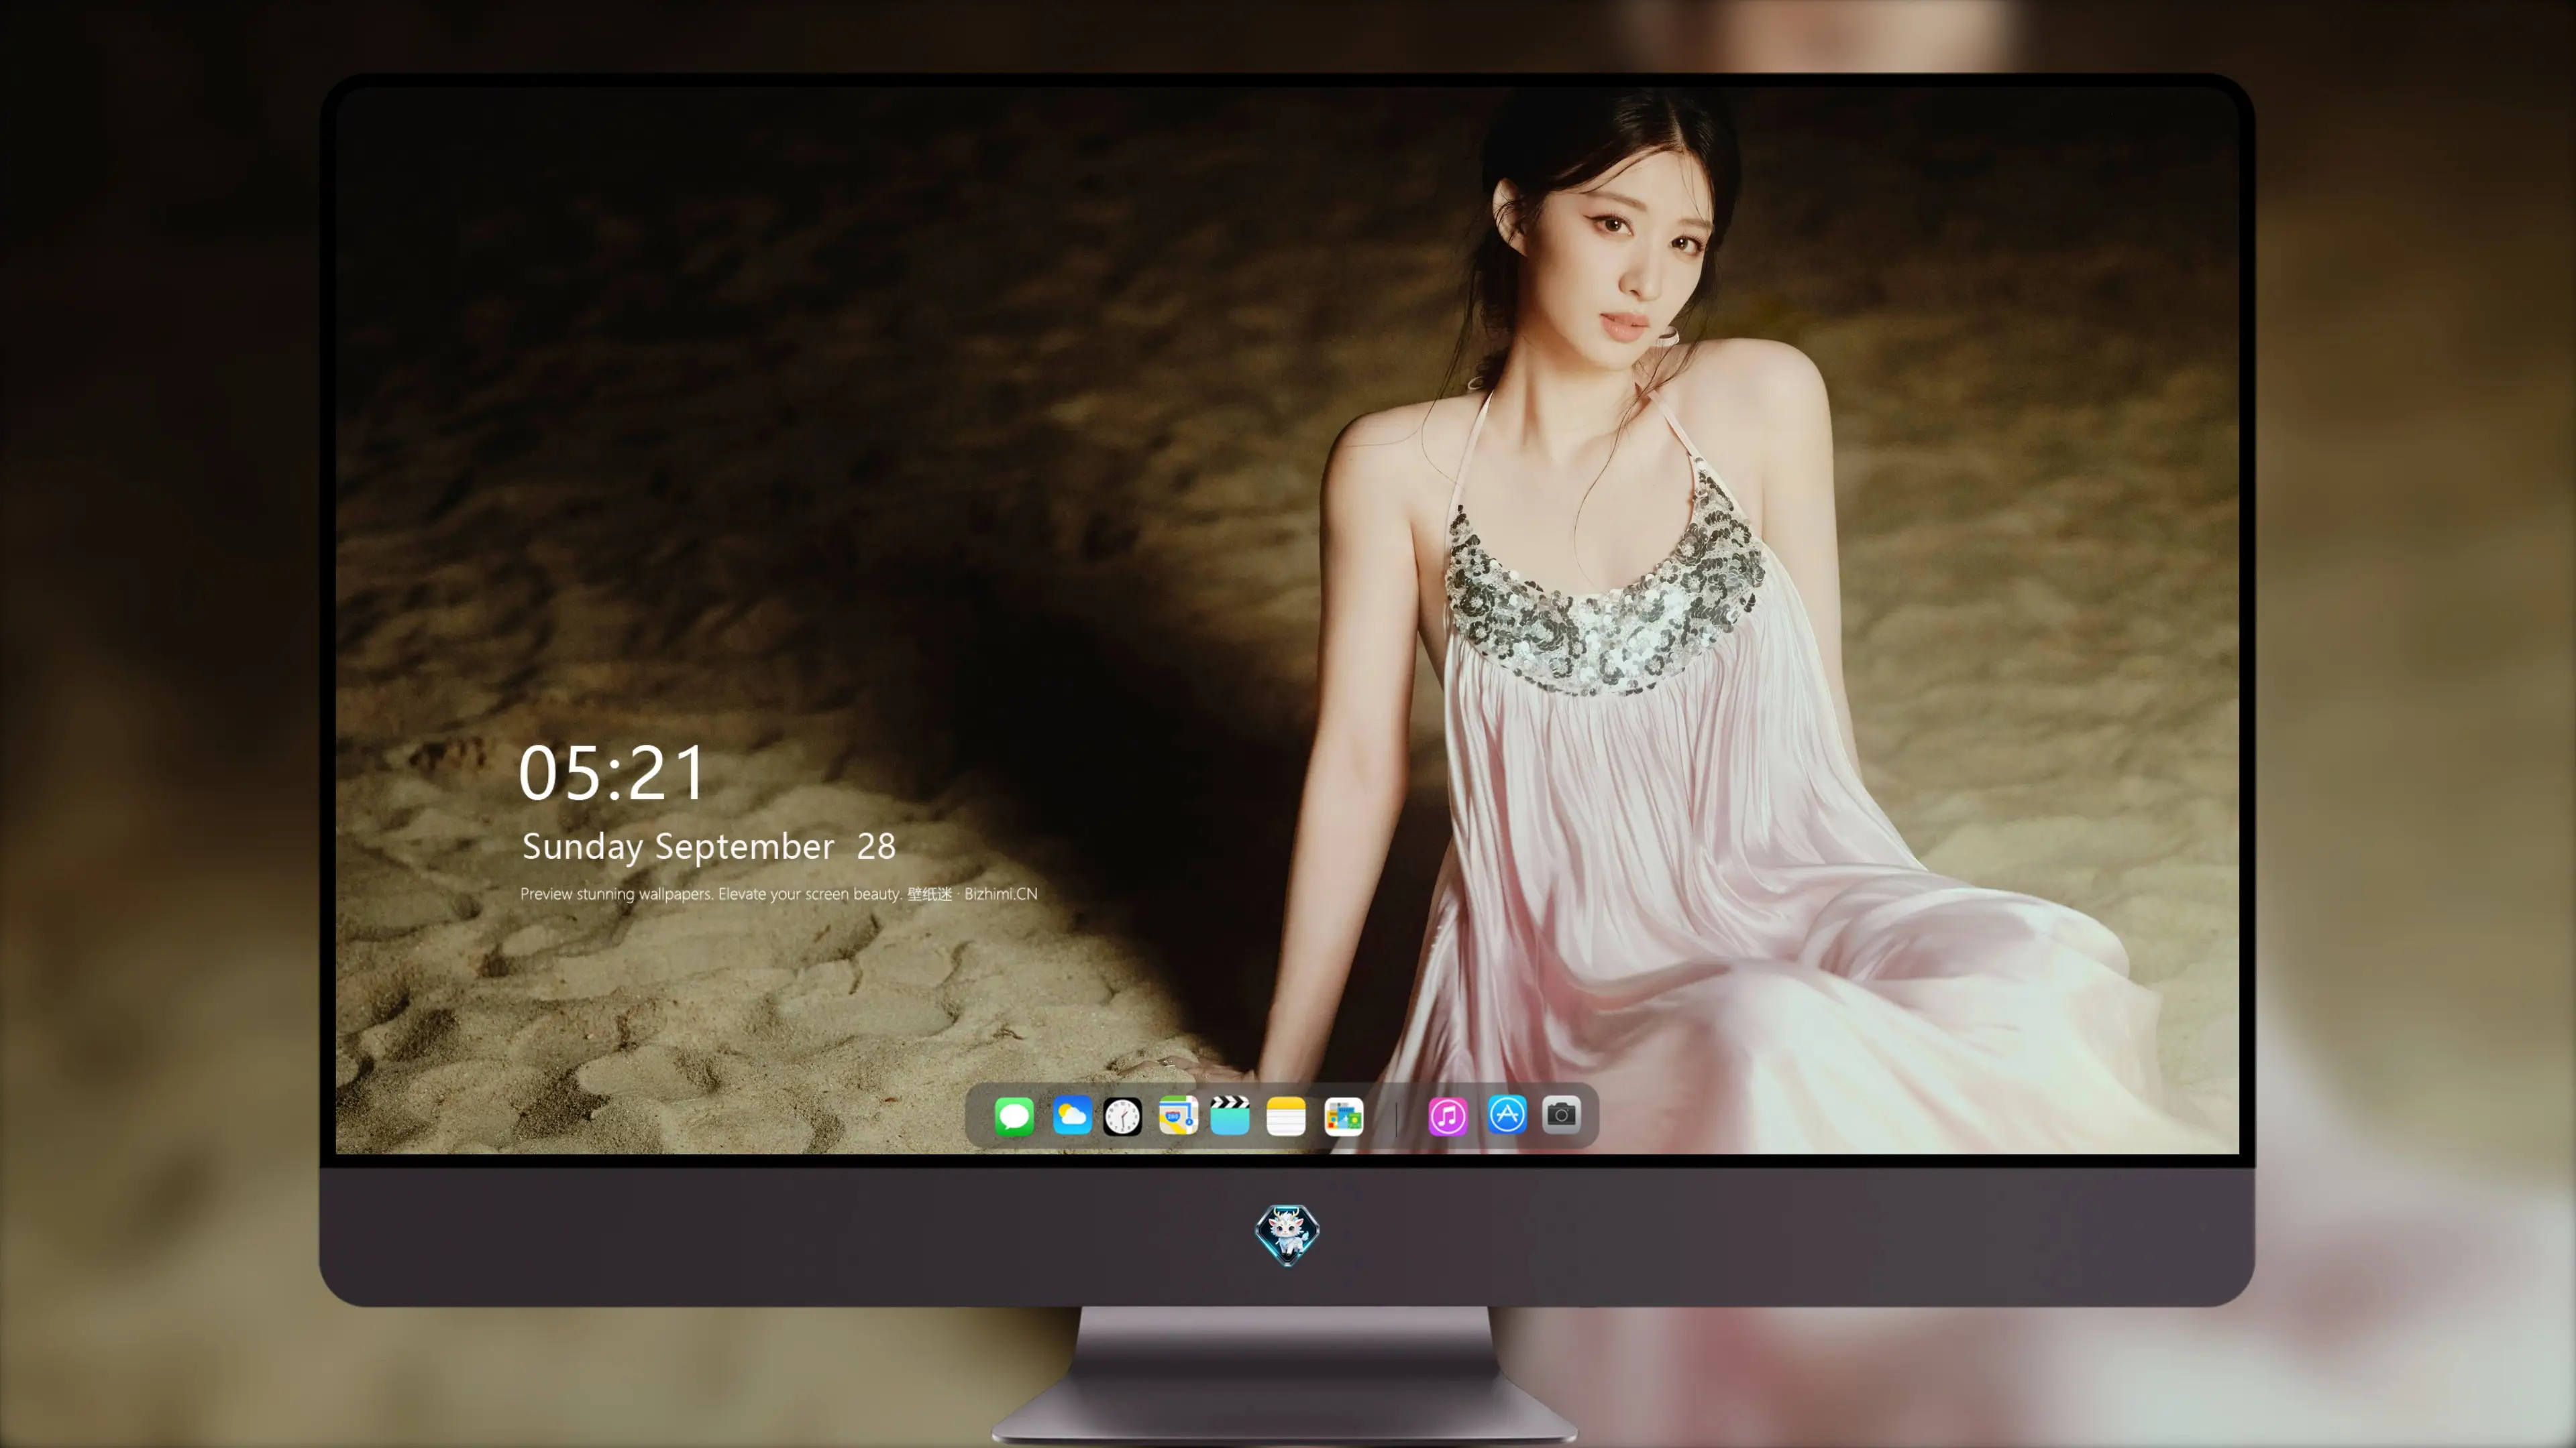This screenshot has height=1448, width=2576.
Task: Launch the pink iTunes music app
Action: (x=1447, y=1115)
